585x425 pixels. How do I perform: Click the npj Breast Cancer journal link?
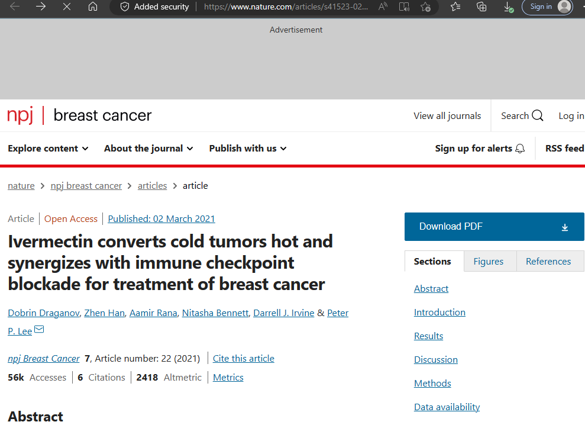(x=44, y=359)
